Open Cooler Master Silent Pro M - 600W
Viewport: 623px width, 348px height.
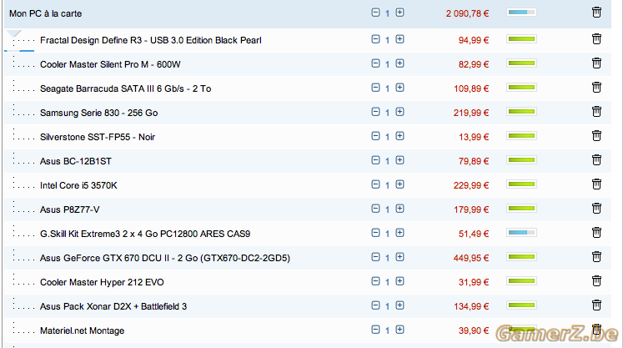coord(110,64)
